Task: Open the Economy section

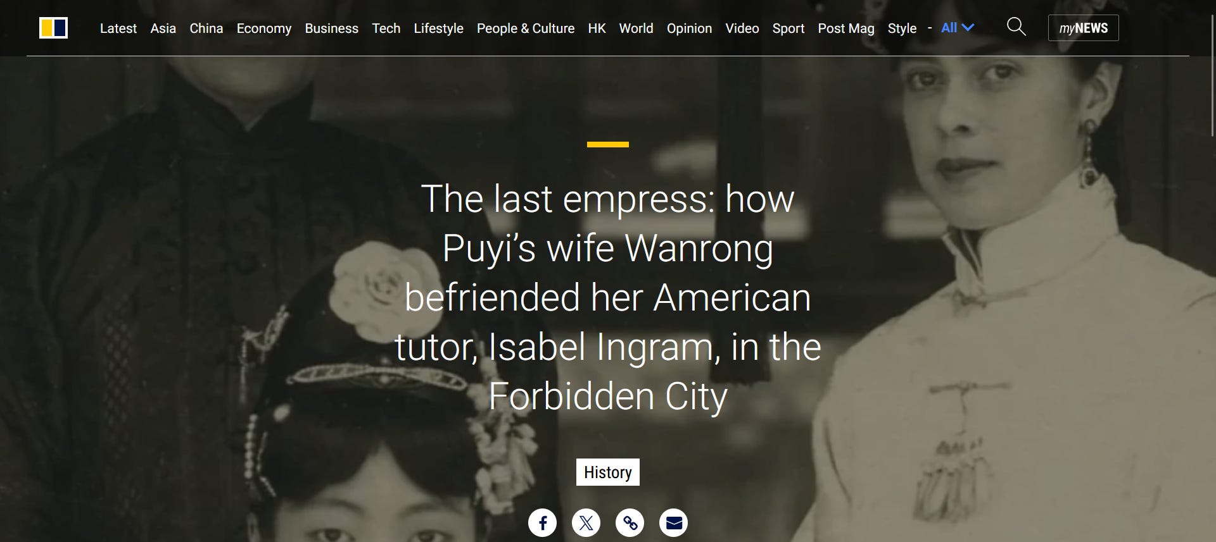Action: coord(264,28)
